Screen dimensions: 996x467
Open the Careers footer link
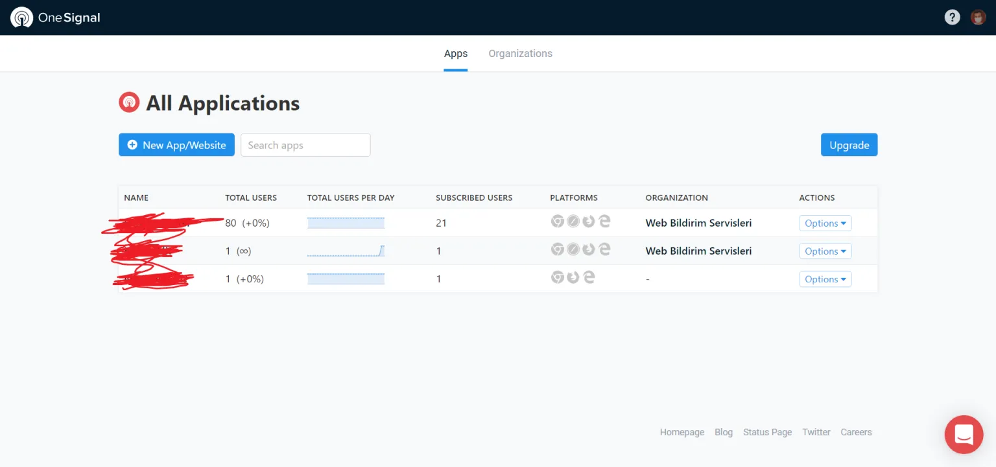[856, 432]
